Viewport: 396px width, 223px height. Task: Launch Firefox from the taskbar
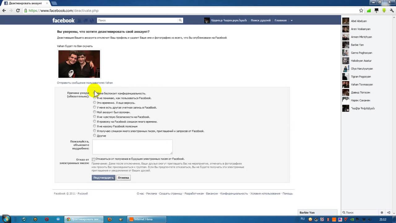pos(109,219)
